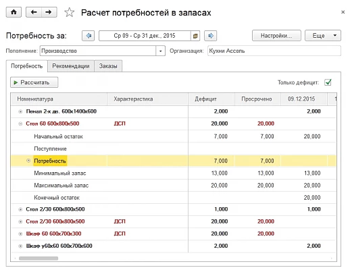This screenshot has width=350, height=270.
Task: Navigate back with left arrow
Action: 34,12
